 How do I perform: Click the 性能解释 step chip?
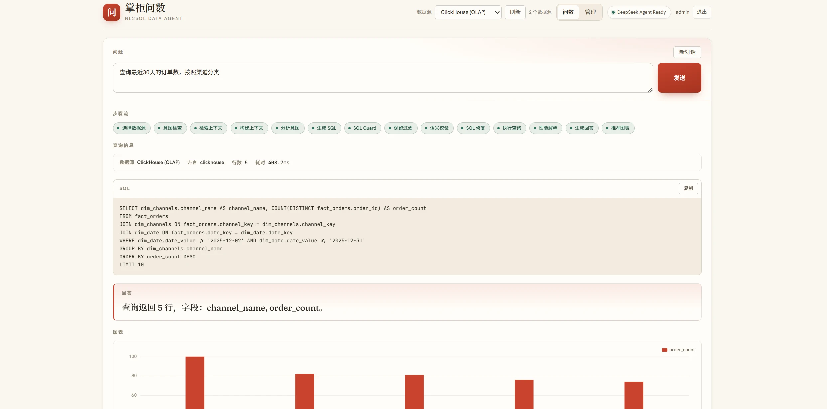546,128
